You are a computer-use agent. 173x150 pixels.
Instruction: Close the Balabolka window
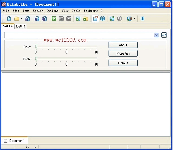(168, 5)
